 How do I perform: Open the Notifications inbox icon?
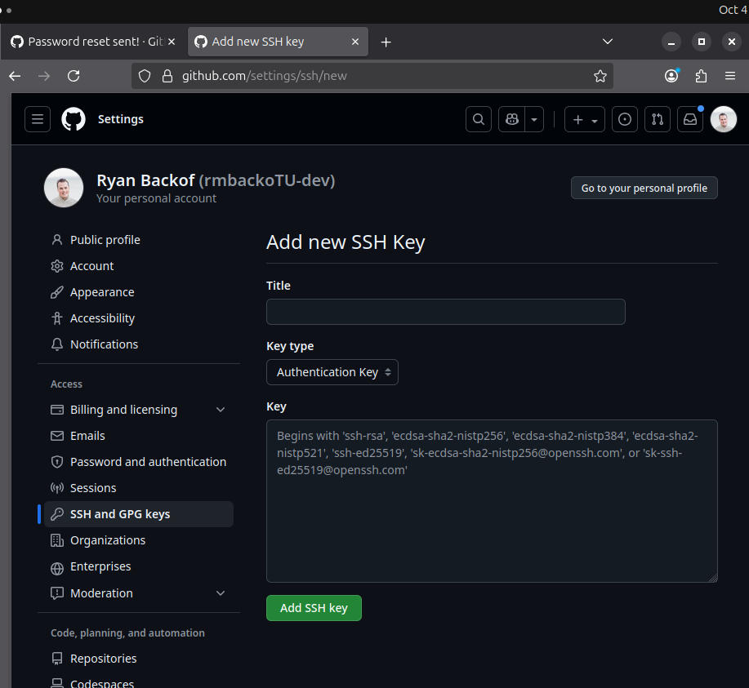(690, 119)
